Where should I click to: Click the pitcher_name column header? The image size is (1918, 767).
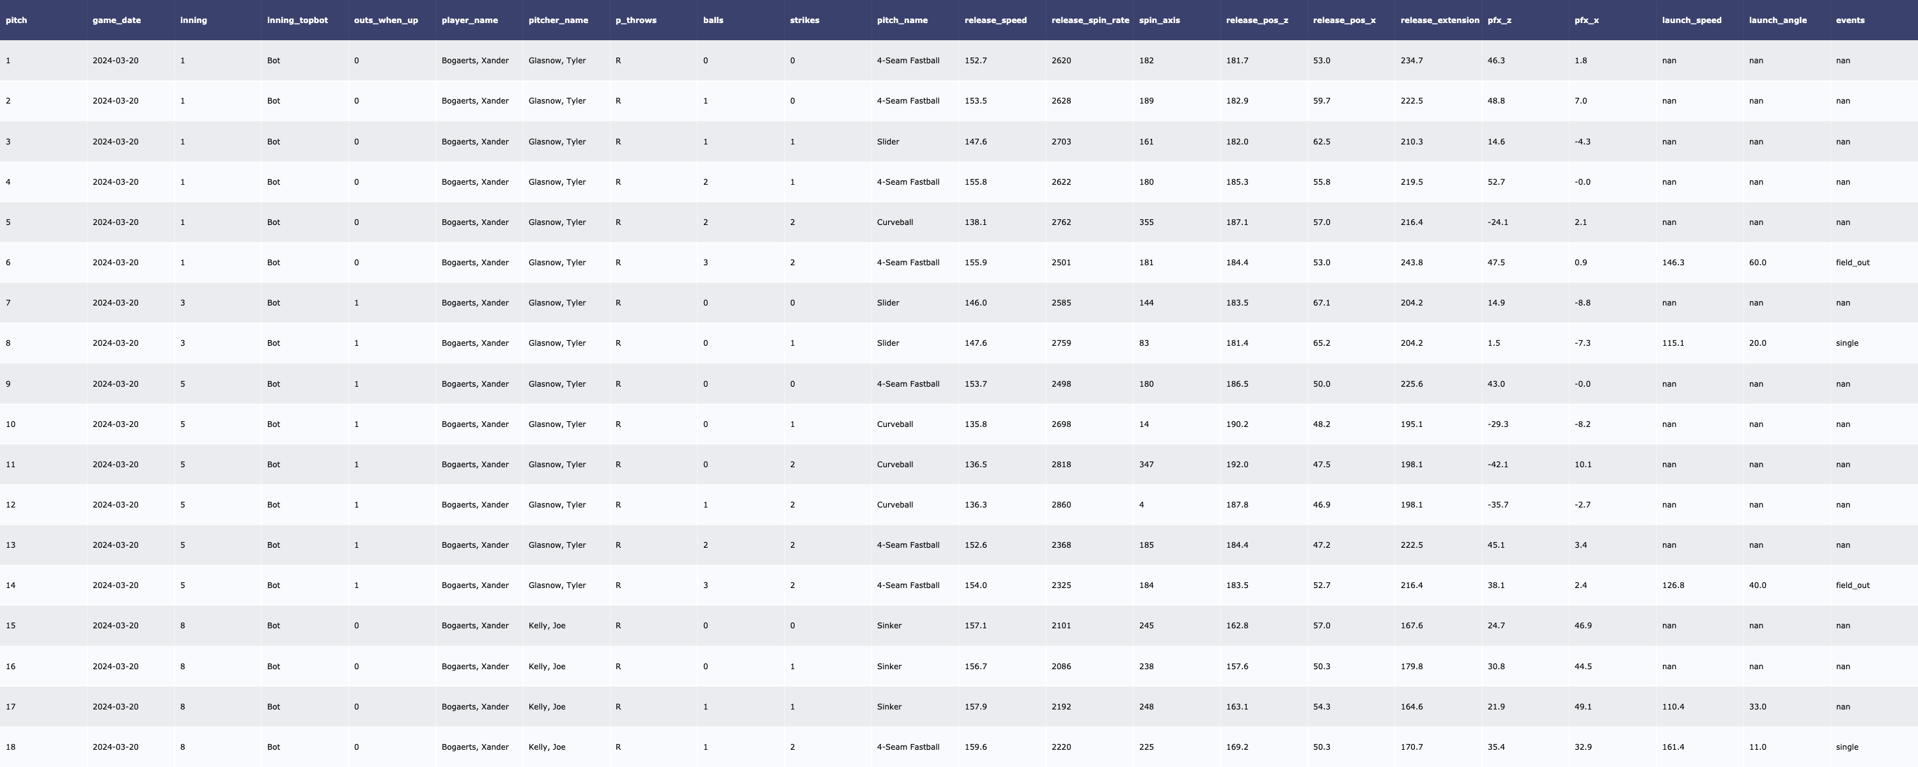click(x=557, y=20)
